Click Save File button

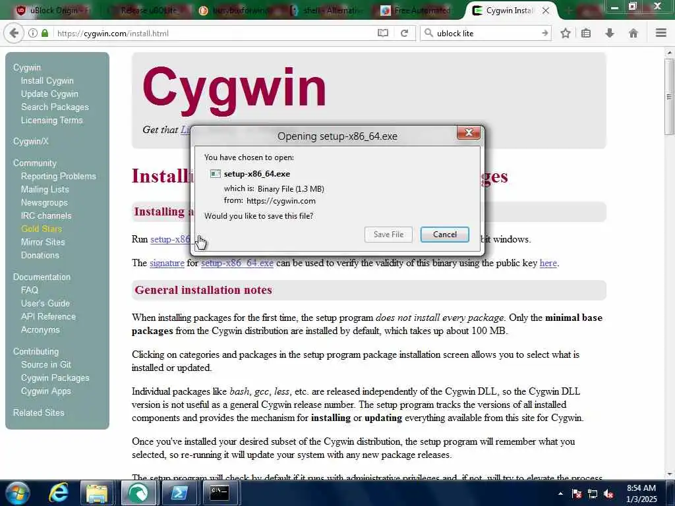click(x=388, y=235)
